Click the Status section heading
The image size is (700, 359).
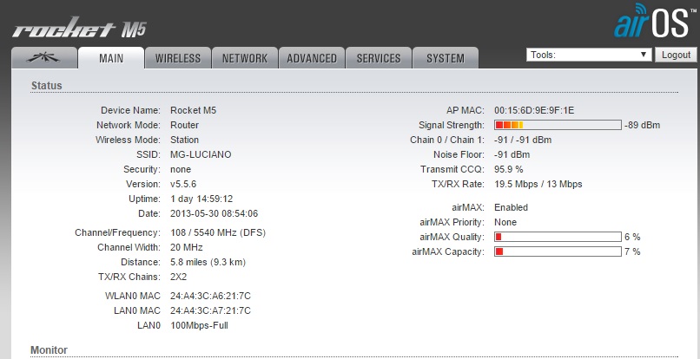46,86
